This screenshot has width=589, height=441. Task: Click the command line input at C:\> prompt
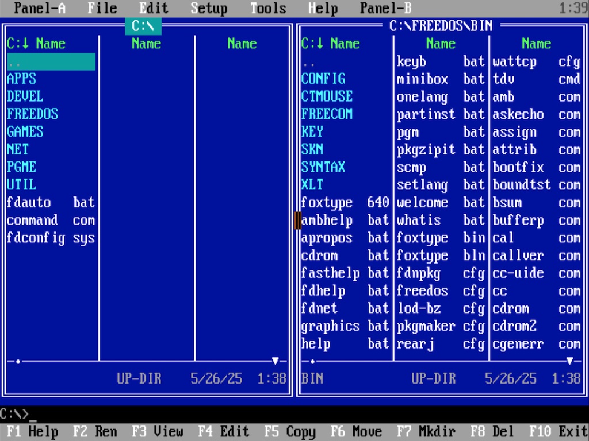click(173, 414)
